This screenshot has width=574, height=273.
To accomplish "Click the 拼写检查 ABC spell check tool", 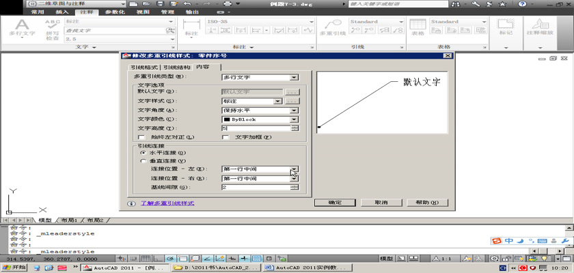I will tap(53, 29).
